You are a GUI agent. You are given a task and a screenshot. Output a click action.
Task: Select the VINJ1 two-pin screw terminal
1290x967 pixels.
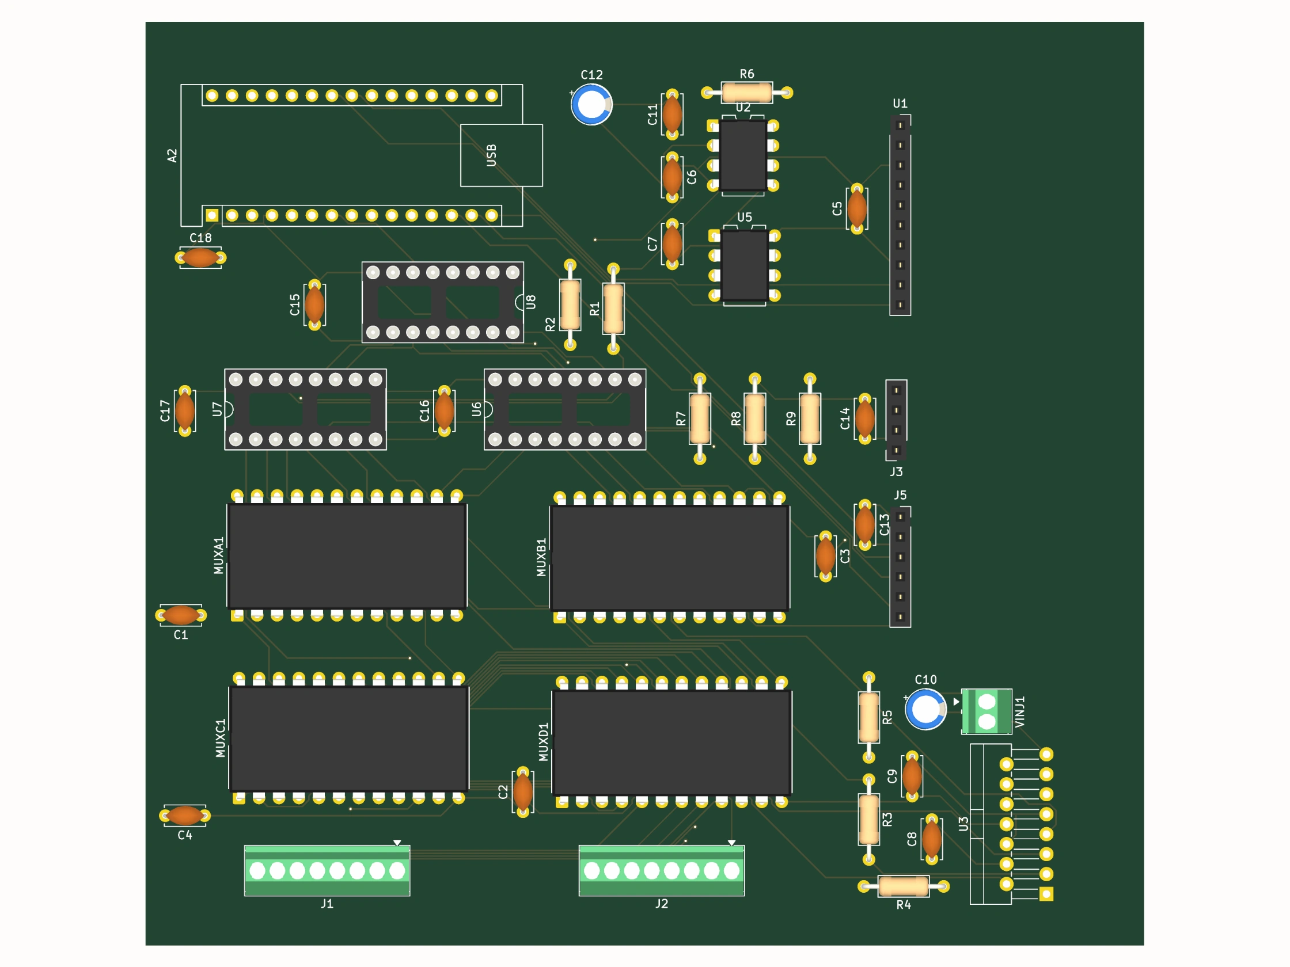click(986, 711)
